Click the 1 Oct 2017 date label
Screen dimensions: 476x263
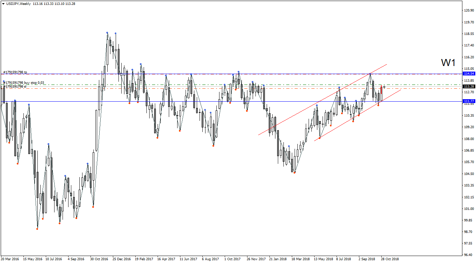[x=233, y=259]
